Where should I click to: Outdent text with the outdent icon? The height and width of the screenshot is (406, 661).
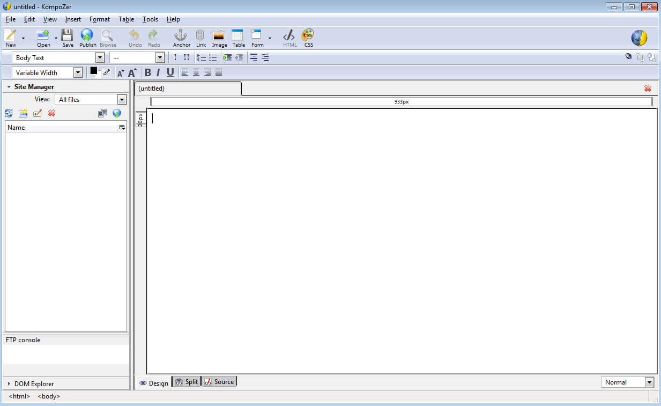click(x=239, y=57)
